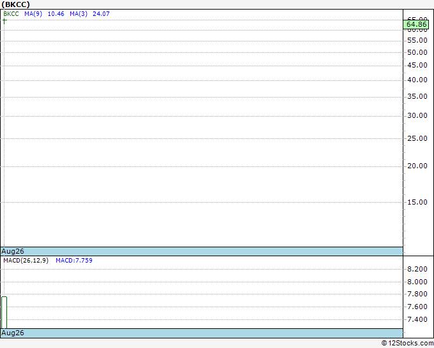Click the 7.600 MACD axis label

pos(417,307)
